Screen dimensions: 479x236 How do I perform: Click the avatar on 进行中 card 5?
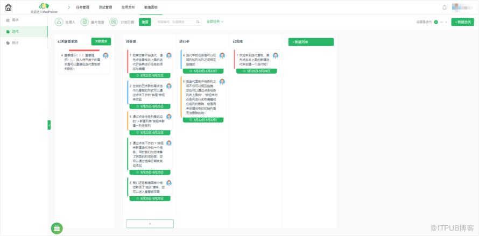click(x=222, y=82)
